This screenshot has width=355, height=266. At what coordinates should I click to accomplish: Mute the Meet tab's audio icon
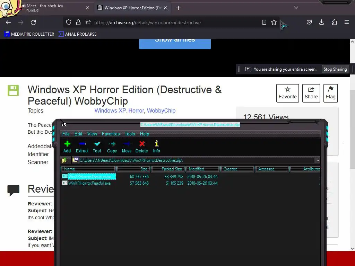(24, 6)
